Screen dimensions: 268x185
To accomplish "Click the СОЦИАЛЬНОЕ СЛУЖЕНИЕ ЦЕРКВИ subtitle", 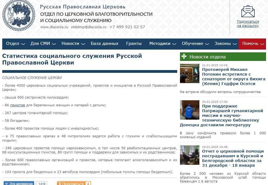I will (32, 78).
